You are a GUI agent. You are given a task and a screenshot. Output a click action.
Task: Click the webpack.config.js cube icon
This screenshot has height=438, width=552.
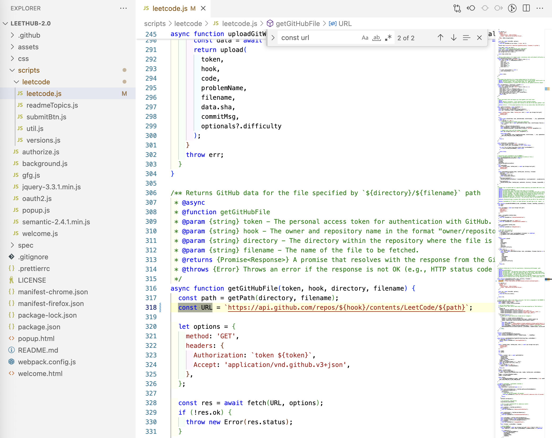(11, 362)
